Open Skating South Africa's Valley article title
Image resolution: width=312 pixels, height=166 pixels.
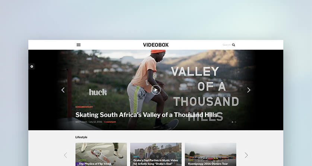coord(146,115)
